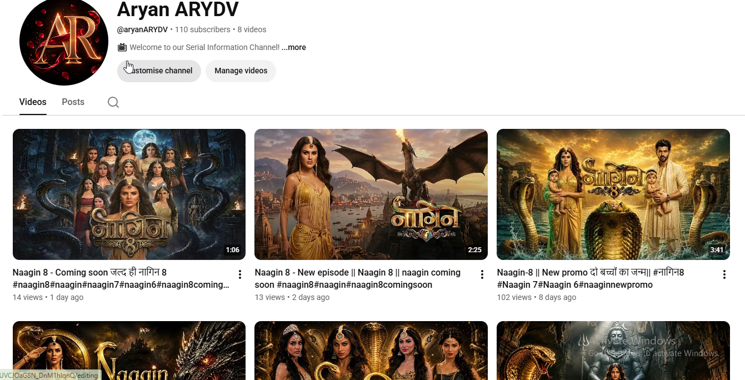This screenshot has width=745, height=380.
Task: Click the @aryanARYDV channel handle
Action: point(142,29)
